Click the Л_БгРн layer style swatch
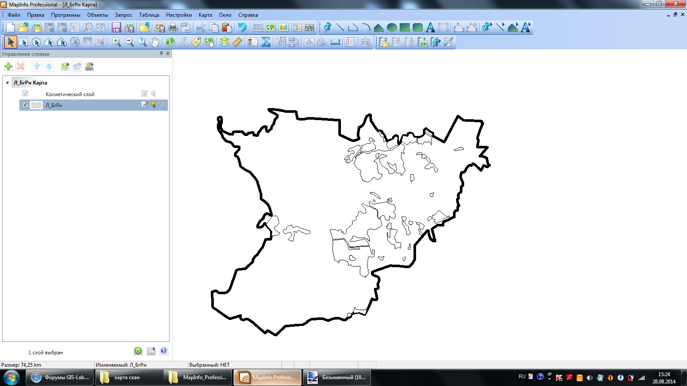Image resolution: width=687 pixels, height=386 pixels. (36, 105)
